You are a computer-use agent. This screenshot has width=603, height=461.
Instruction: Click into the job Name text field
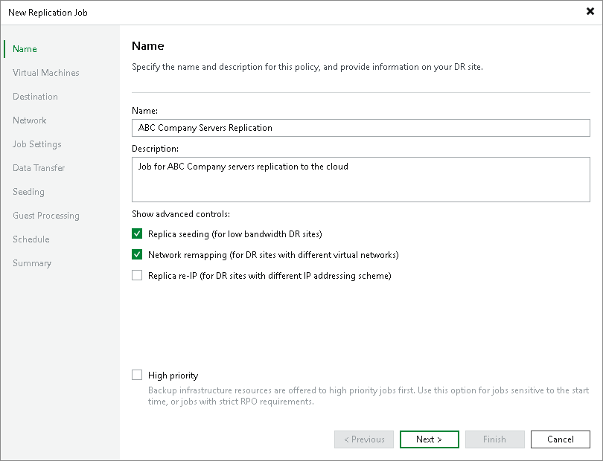point(360,128)
